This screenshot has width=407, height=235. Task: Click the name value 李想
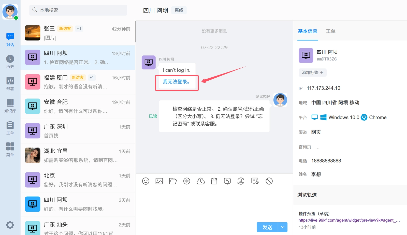click(x=316, y=174)
